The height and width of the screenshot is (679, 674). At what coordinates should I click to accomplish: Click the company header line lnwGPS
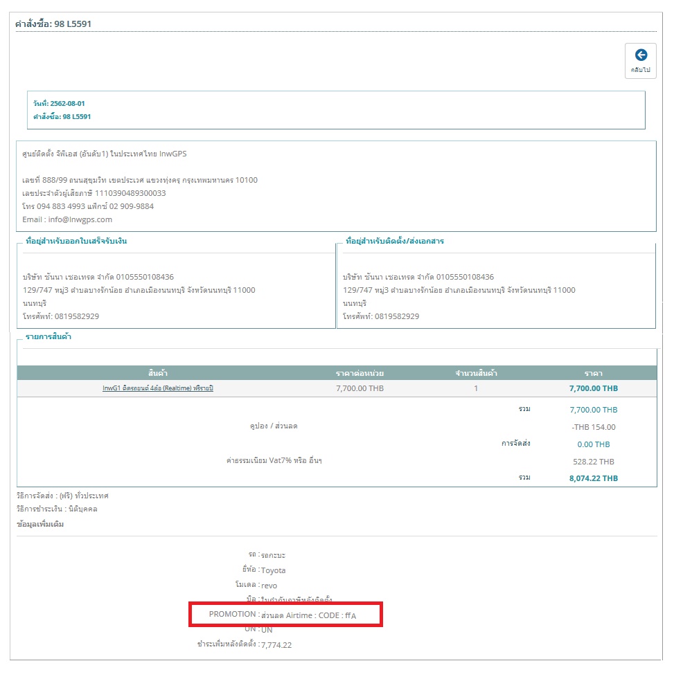tap(105, 154)
